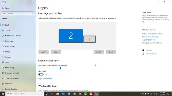The height and width of the screenshot is (96, 172).
Task: Select display 1 in the arrangement
Action: pyautogui.click(x=89, y=39)
